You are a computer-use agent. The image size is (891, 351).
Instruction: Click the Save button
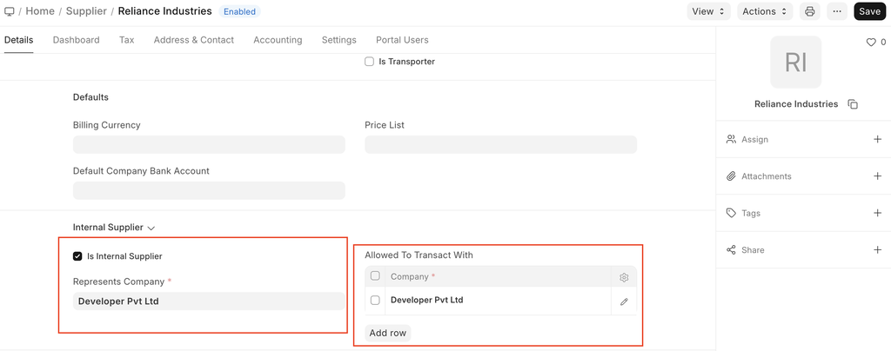(868, 11)
